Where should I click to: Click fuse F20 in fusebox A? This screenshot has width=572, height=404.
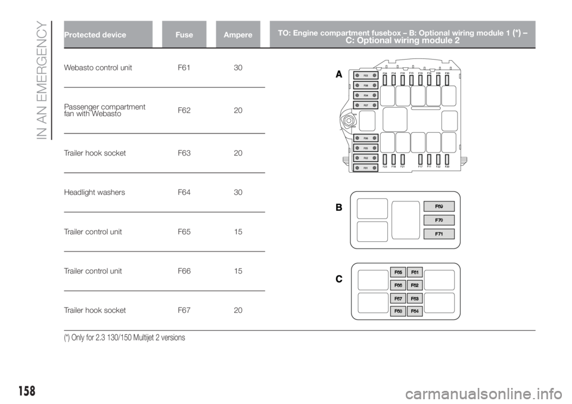click(x=447, y=159)
